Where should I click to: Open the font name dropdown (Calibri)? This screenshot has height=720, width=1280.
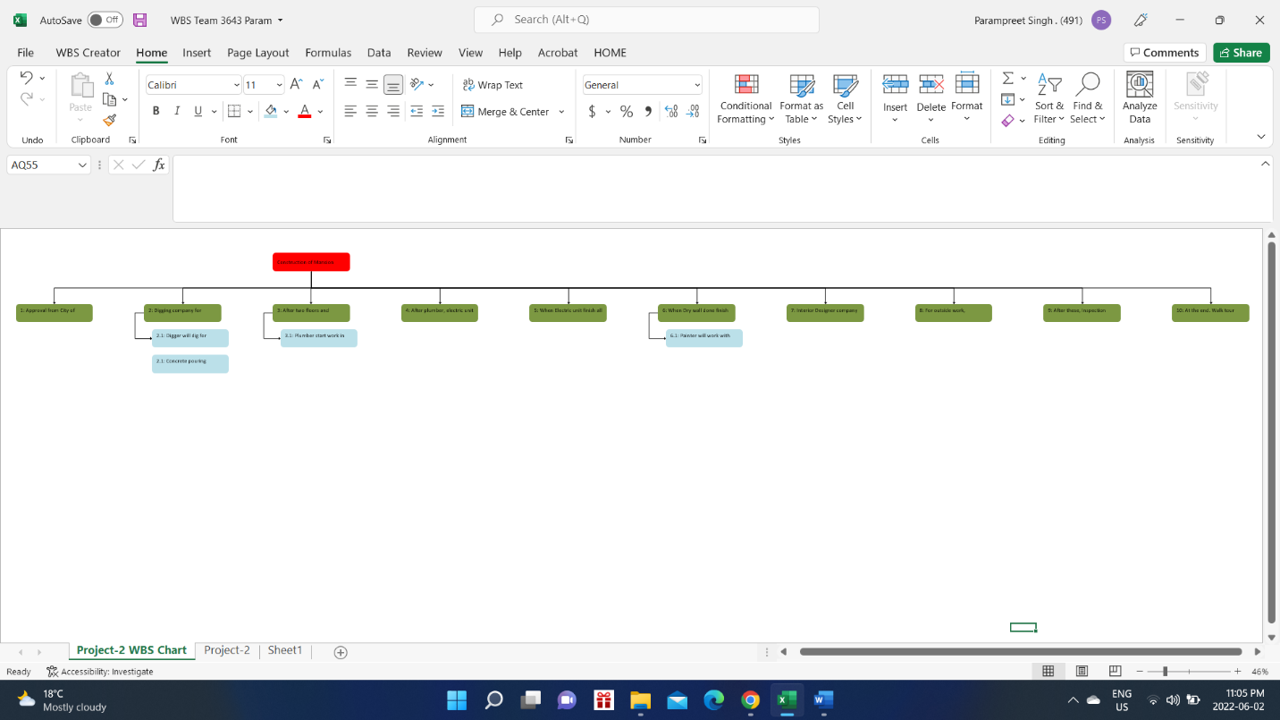click(237, 85)
